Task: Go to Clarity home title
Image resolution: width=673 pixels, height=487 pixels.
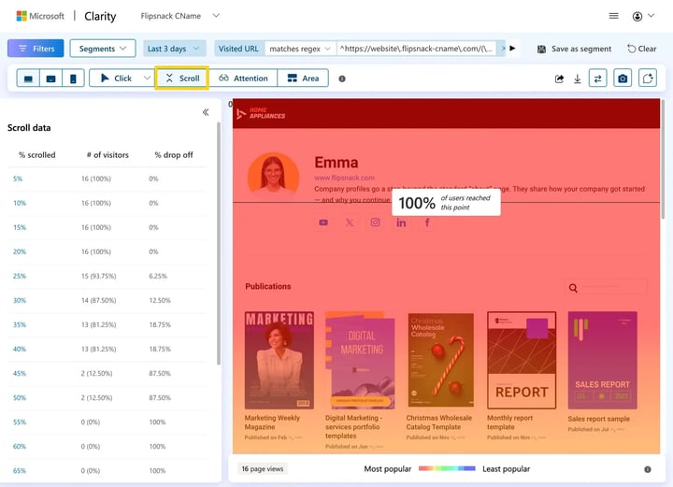Action: 100,16
